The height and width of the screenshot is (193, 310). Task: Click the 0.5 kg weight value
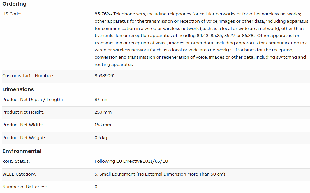[101, 138]
